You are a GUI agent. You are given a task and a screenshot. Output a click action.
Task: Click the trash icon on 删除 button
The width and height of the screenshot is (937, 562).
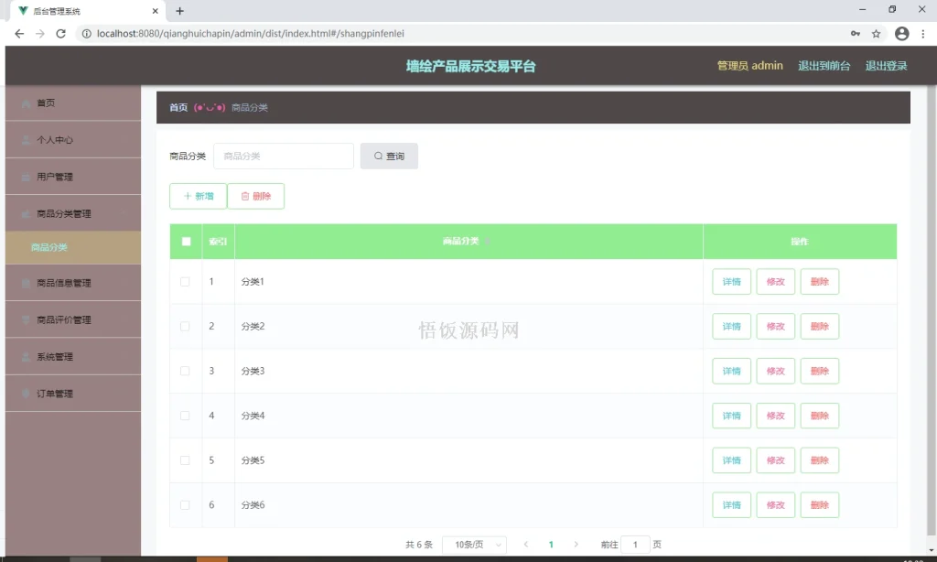pos(244,195)
